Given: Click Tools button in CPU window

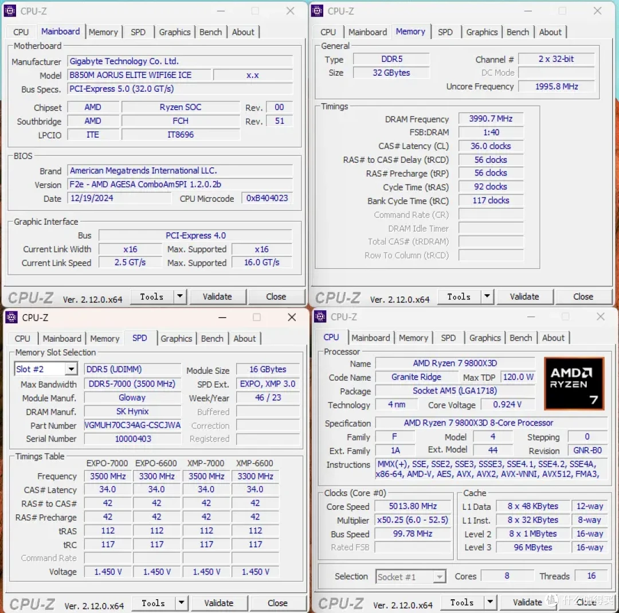Looking at the screenshot, I should coord(463,602).
